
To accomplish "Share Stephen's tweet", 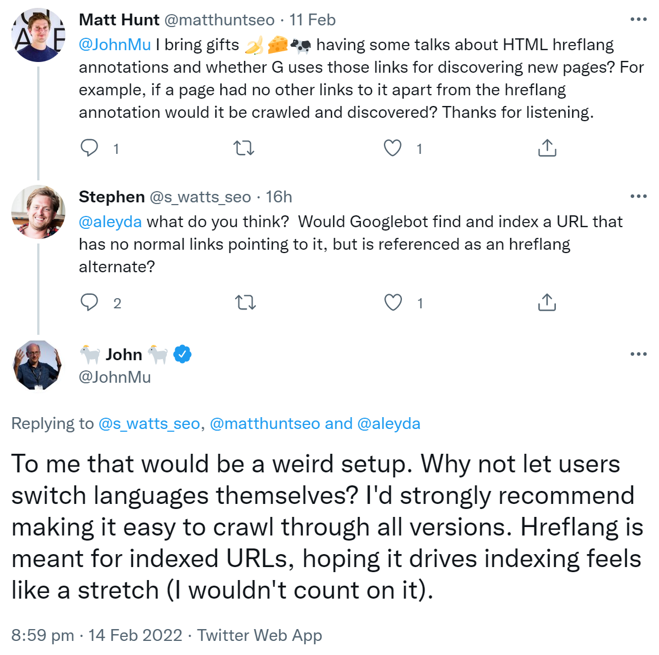I will point(547,303).
